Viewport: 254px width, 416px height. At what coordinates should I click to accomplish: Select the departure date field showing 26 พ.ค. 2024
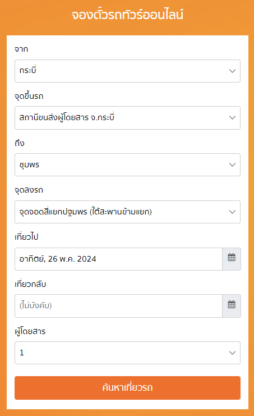(118, 259)
